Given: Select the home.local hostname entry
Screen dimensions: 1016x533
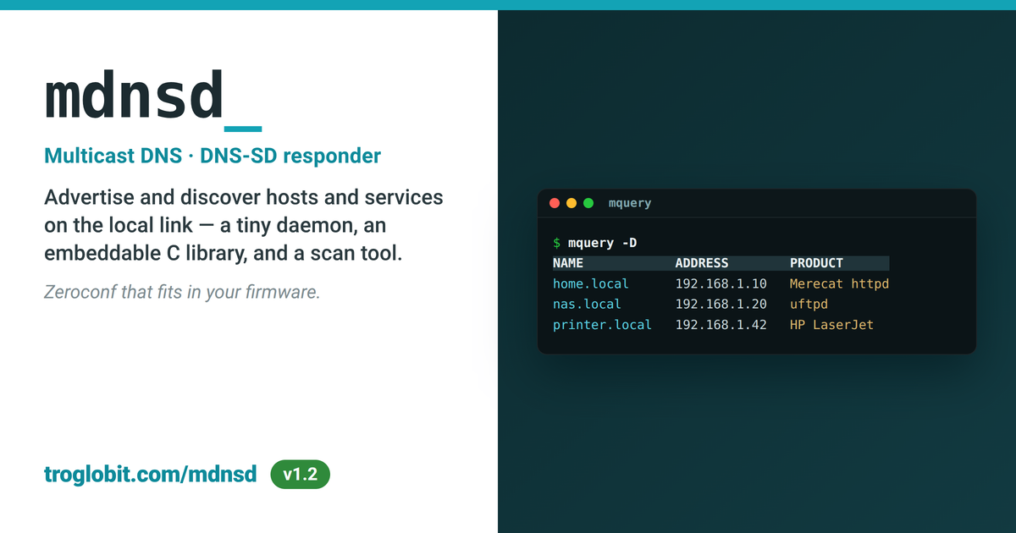Looking at the screenshot, I should (x=591, y=283).
